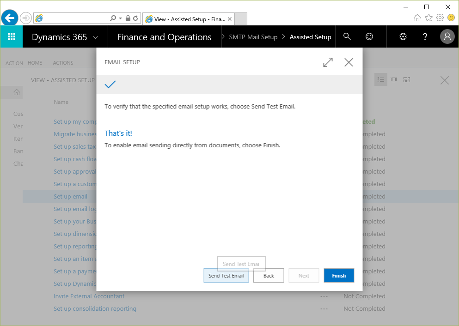Switch to the ACTIONS ribbon tab
The image size is (459, 326).
(x=63, y=63)
